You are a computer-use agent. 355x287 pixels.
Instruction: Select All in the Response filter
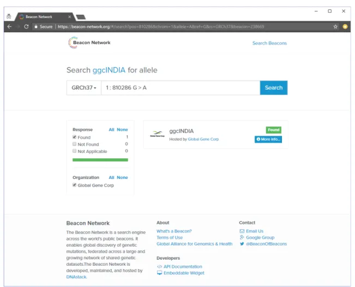point(111,129)
